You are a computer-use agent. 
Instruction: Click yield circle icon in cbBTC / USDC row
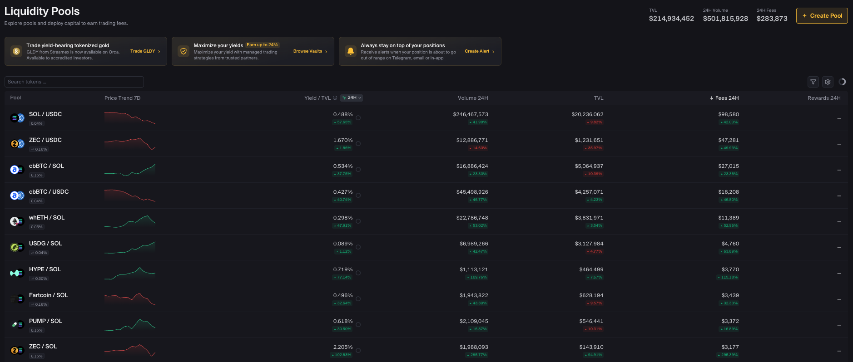click(x=358, y=196)
